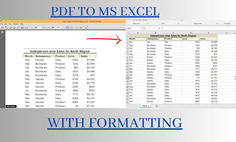Click the Save icon in Adobe Reader toolbar
The width and height of the screenshot is (236, 142).
[x=18, y=27]
